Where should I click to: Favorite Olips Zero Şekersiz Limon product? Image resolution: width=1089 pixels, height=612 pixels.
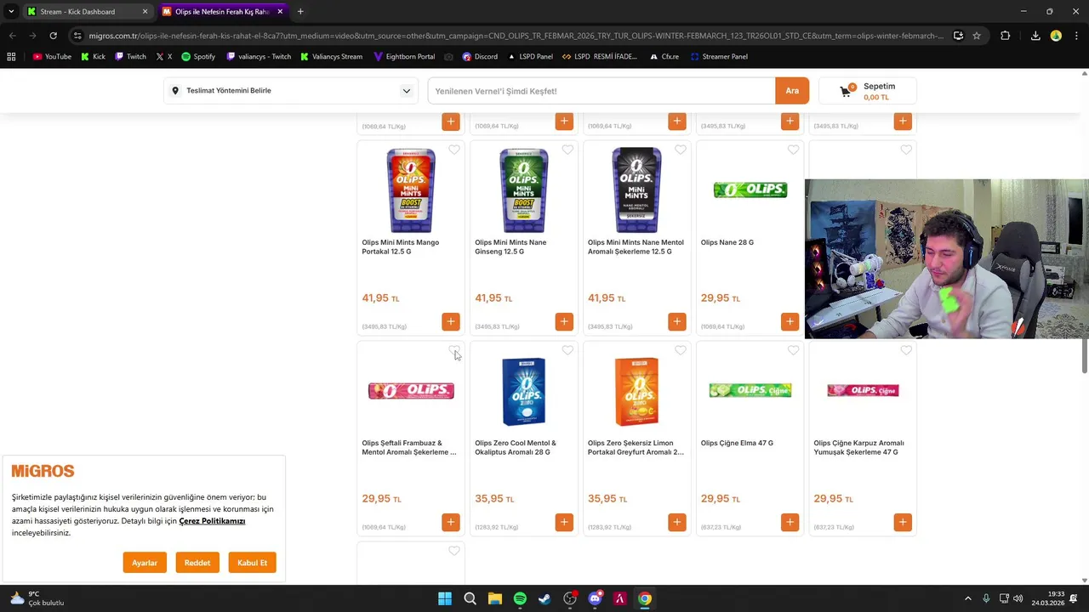681,350
